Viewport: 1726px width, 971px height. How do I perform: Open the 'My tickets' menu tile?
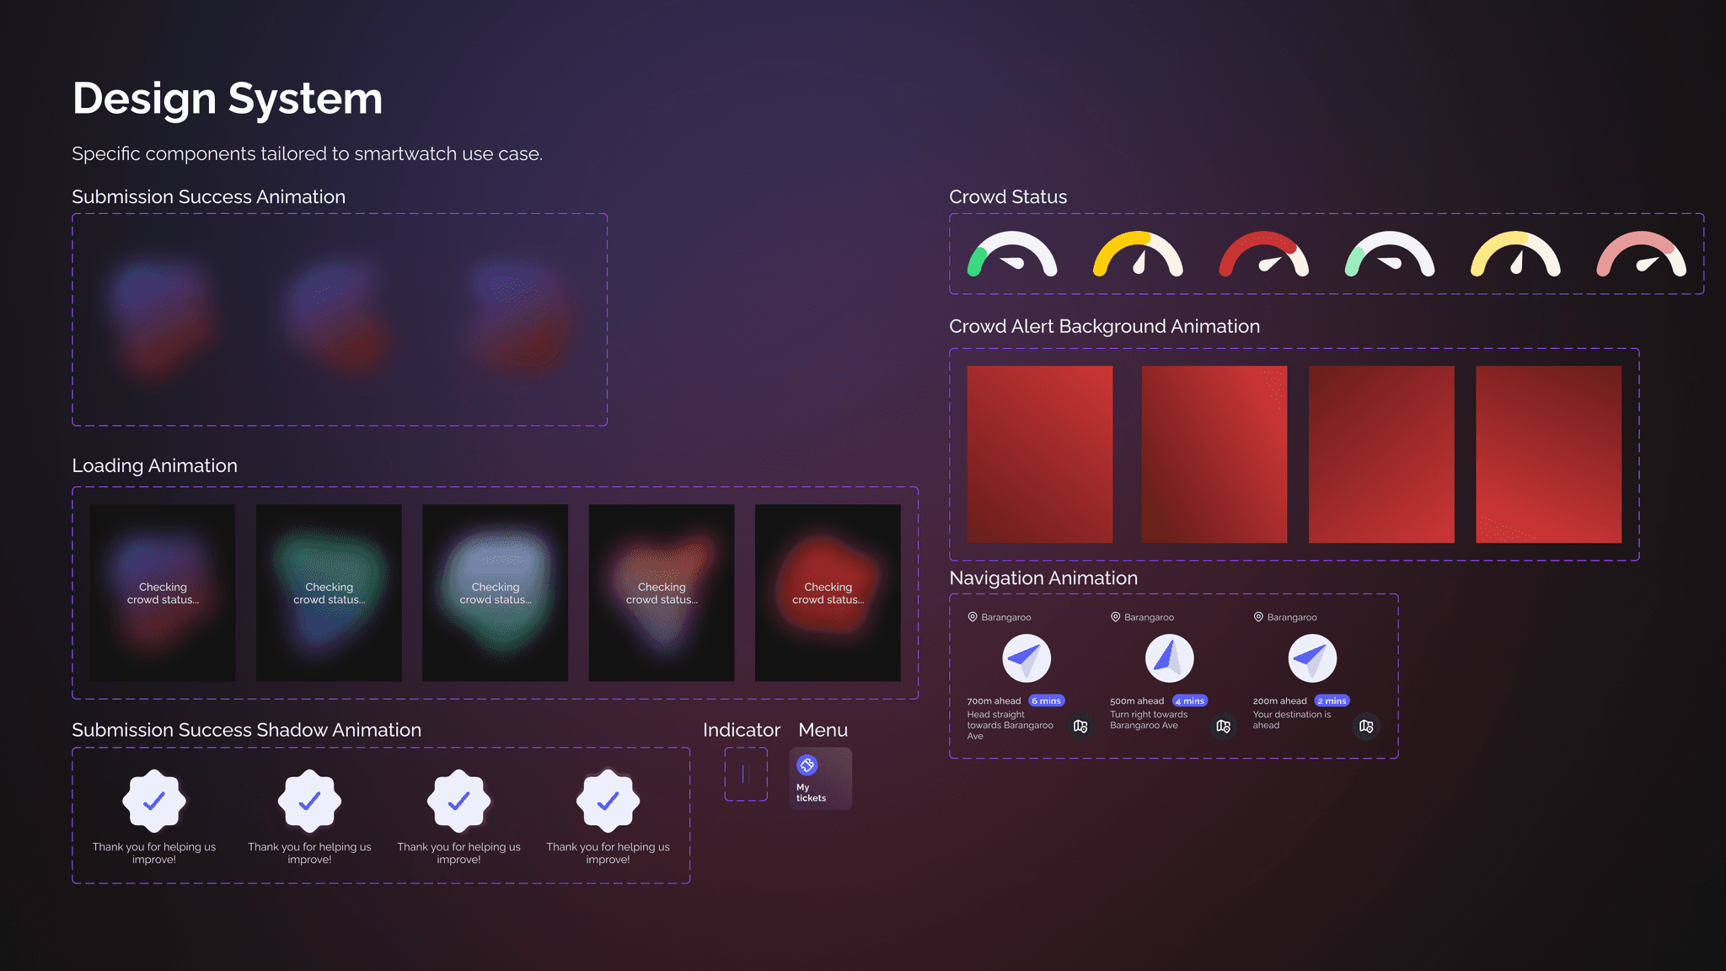click(x=820, y=779)
